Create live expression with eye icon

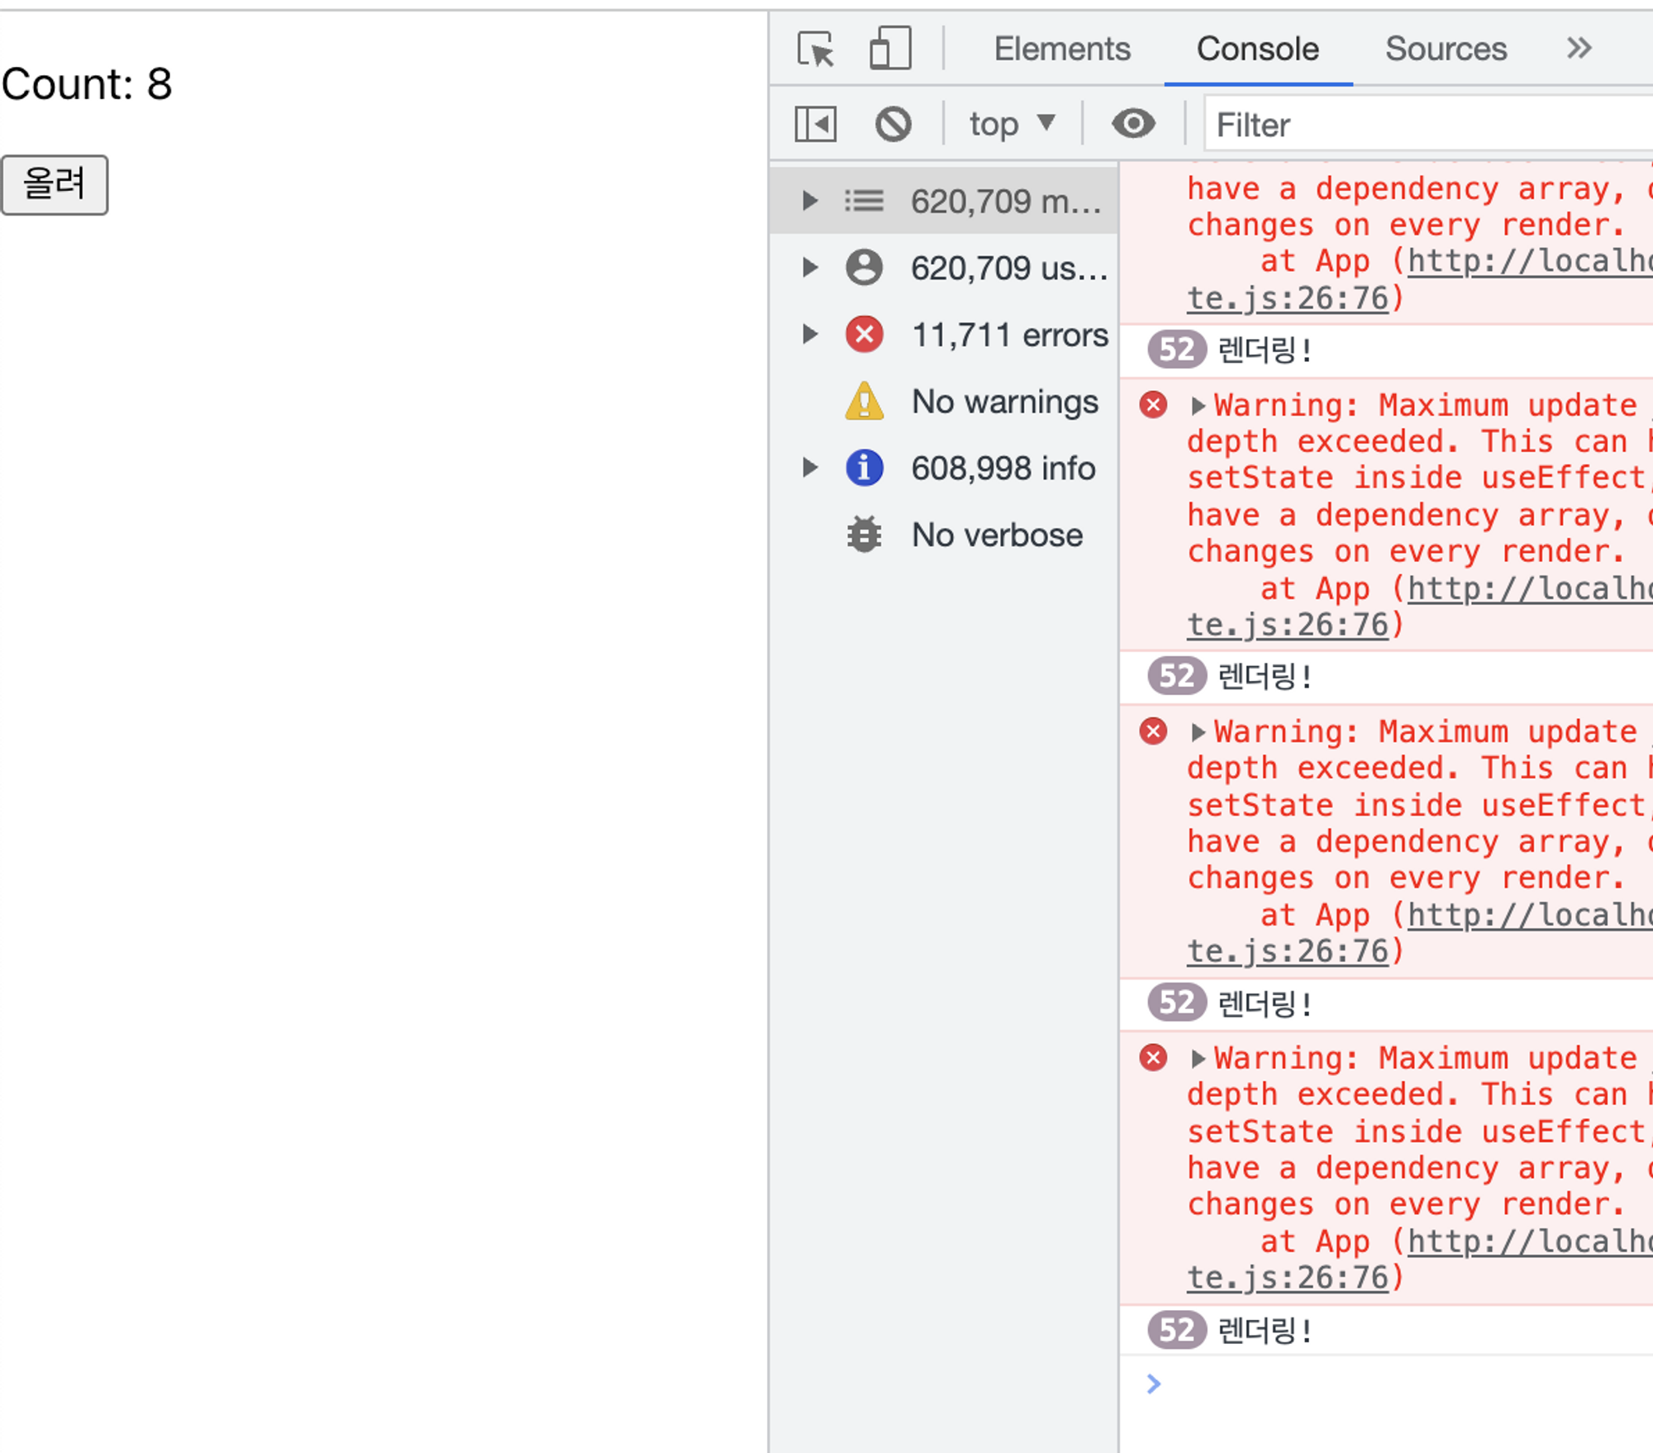click(1133, 125)
